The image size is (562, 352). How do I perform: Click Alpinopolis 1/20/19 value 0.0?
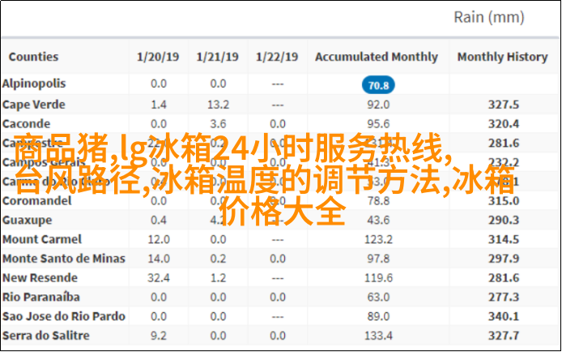pos(159,84)
